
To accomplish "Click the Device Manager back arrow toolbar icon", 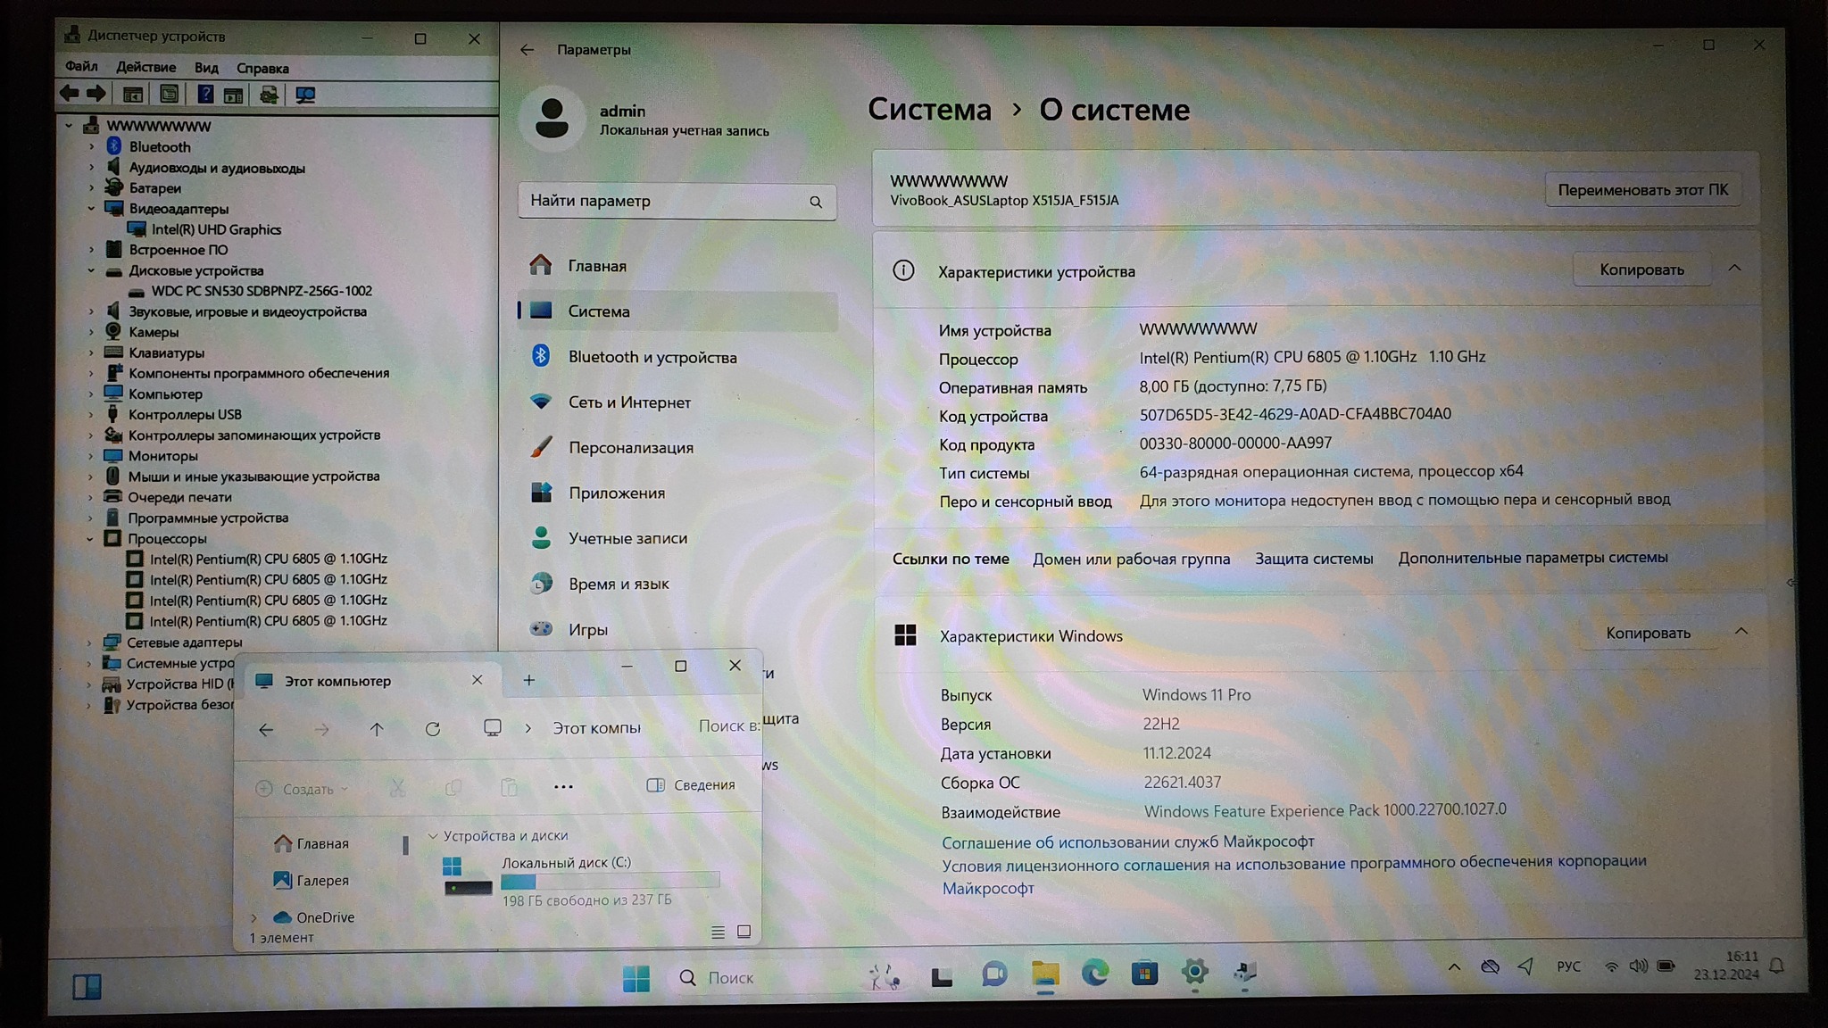I will pos(69,94).
